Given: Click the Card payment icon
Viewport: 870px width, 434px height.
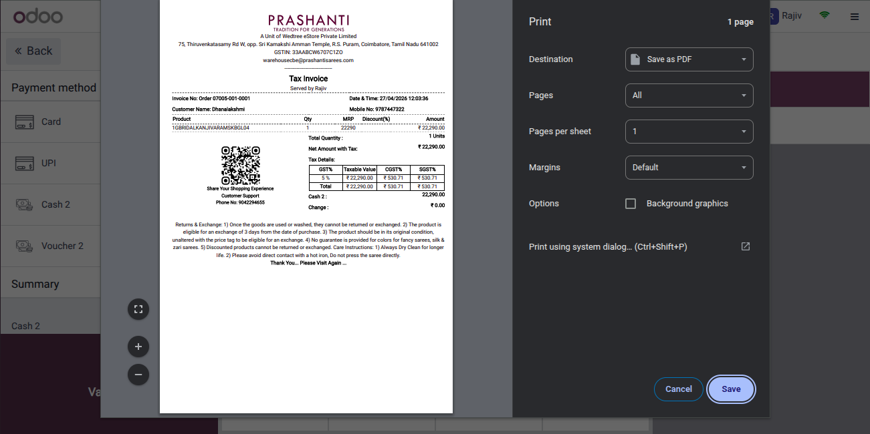Looking at the screenshot, I should 25,122.
